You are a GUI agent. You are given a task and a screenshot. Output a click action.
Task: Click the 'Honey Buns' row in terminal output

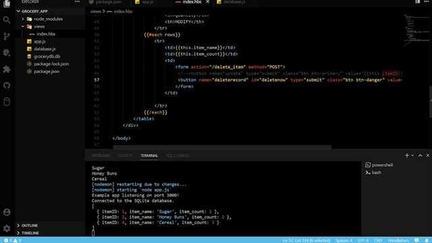[164, 217]
